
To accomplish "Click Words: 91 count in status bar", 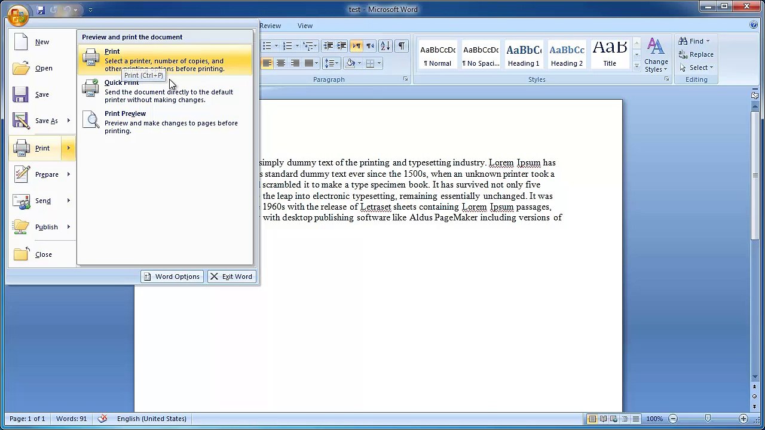I will [x=71, y=419].
